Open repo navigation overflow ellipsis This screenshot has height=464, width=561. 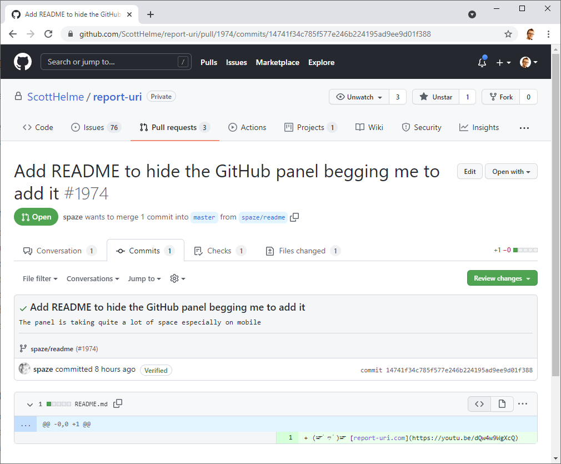tap(524, 128)
